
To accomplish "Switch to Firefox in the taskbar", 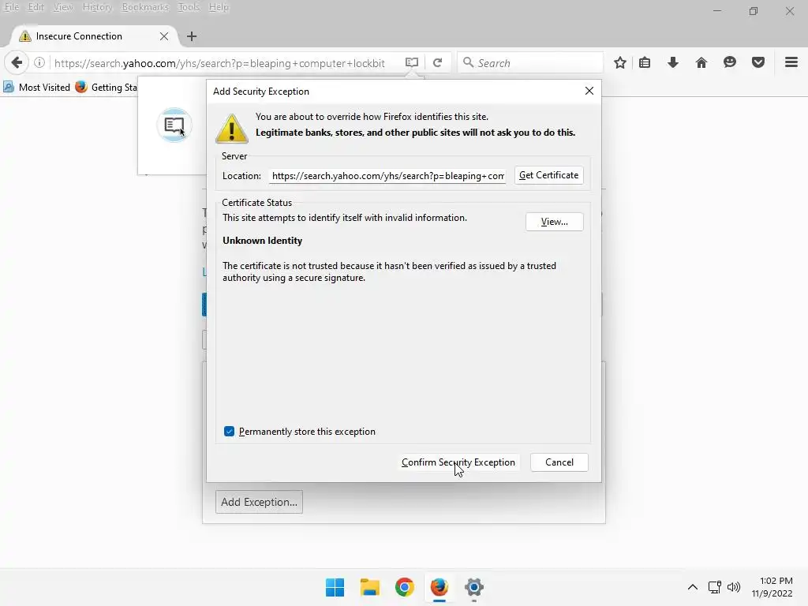I will tap(439, 587).
